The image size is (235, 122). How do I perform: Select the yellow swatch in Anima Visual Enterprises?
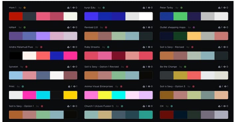pos(105,95)
